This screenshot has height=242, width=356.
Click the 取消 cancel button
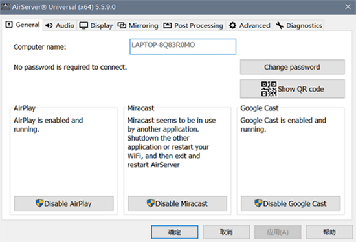click(226, 232)
